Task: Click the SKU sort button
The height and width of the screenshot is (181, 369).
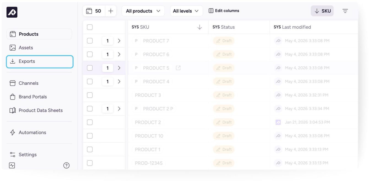Action: click(x=322, y=11)
